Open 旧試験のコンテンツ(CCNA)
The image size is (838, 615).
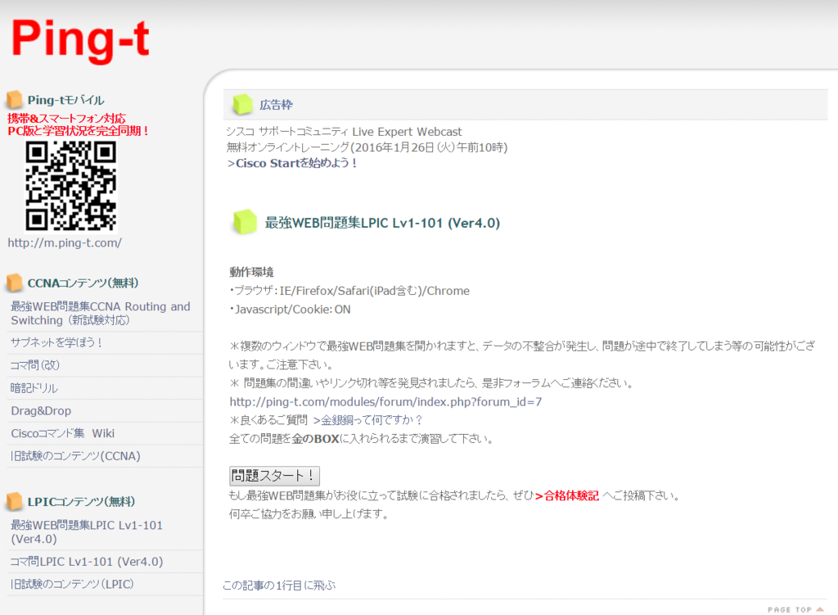tap(75, 456)
